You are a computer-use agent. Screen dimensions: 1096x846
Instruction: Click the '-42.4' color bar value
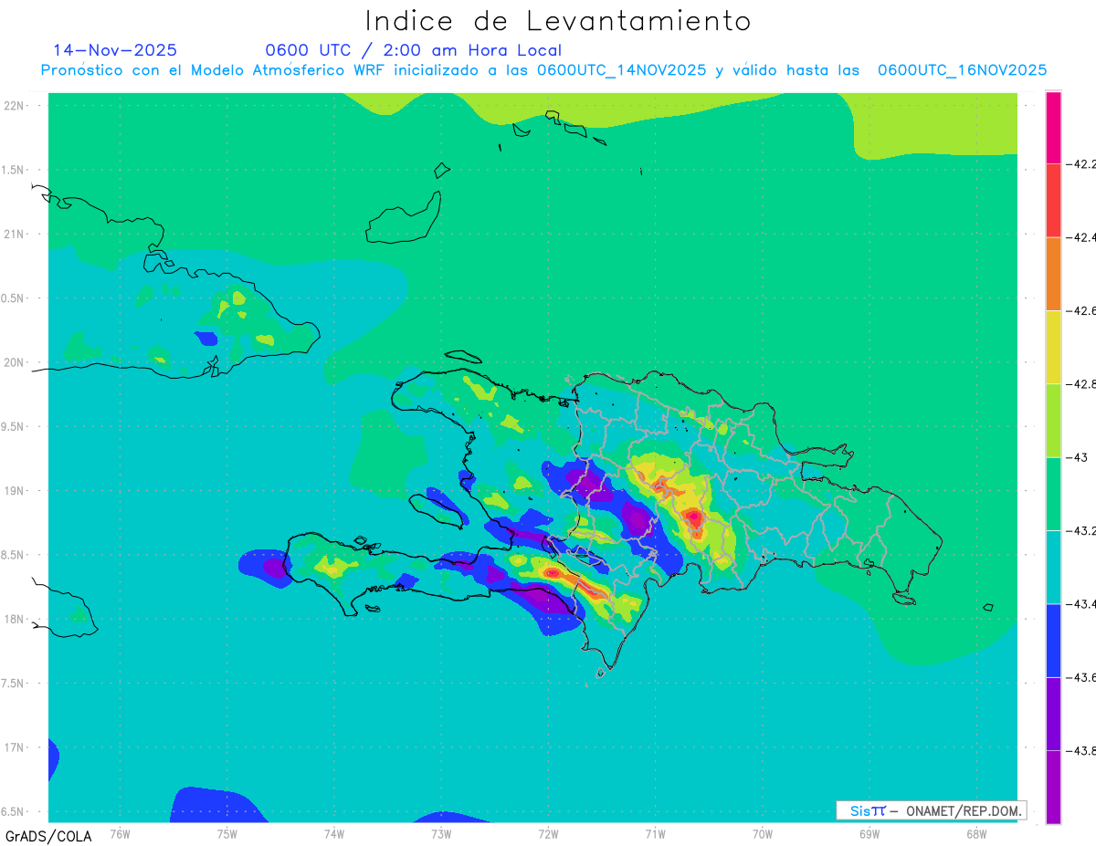pyautogui.click(x=1080, y=237)
